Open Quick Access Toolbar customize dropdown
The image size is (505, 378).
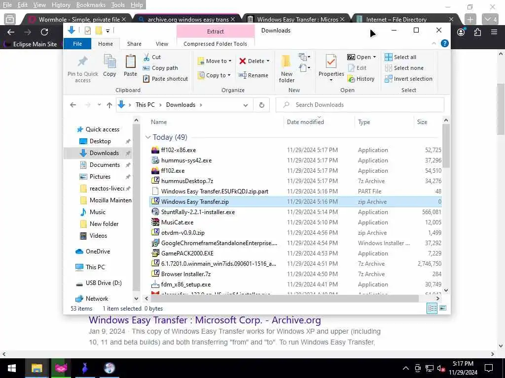(108, 31)
